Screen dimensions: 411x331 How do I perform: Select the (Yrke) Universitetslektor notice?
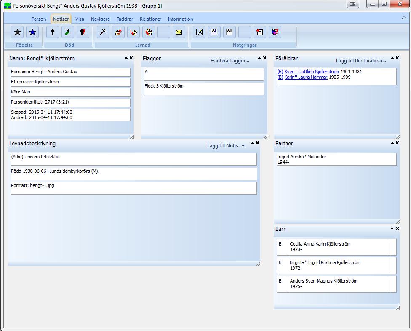[x=133, y=159]
